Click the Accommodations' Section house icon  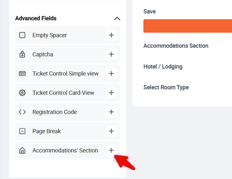(x=22, y=150)
